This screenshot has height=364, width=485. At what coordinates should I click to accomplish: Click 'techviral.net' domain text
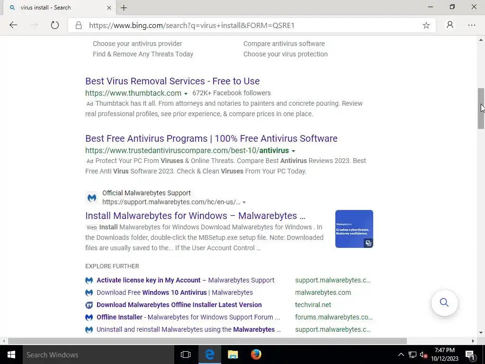(313, 305)
